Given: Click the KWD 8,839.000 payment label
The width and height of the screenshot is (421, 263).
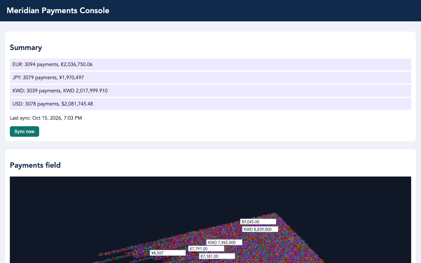Looking at the screenshot, I should click(x=260, y=229).
